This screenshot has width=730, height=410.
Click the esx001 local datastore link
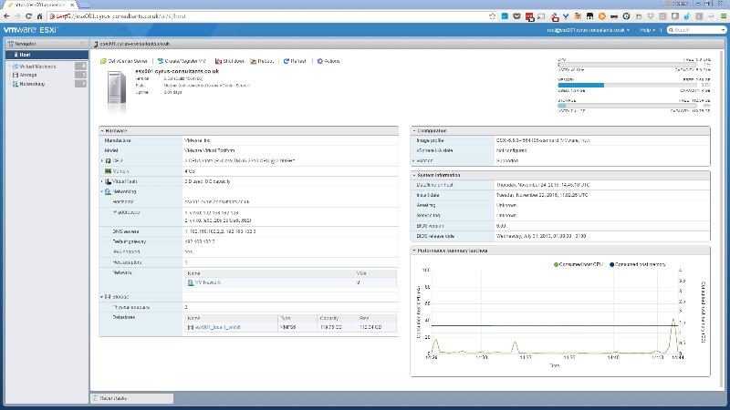pyautogui.click(x=218, y=325)
